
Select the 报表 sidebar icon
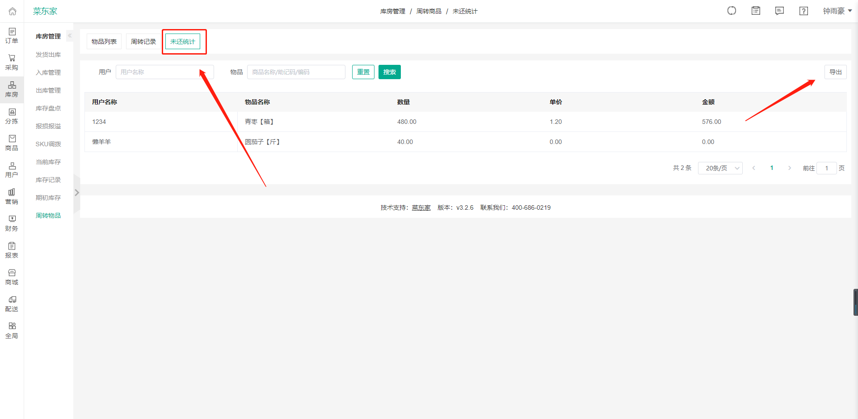point(12,249)
